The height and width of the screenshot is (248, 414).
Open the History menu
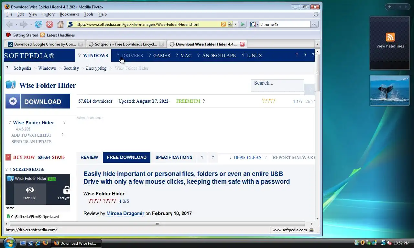click(49, 14)
